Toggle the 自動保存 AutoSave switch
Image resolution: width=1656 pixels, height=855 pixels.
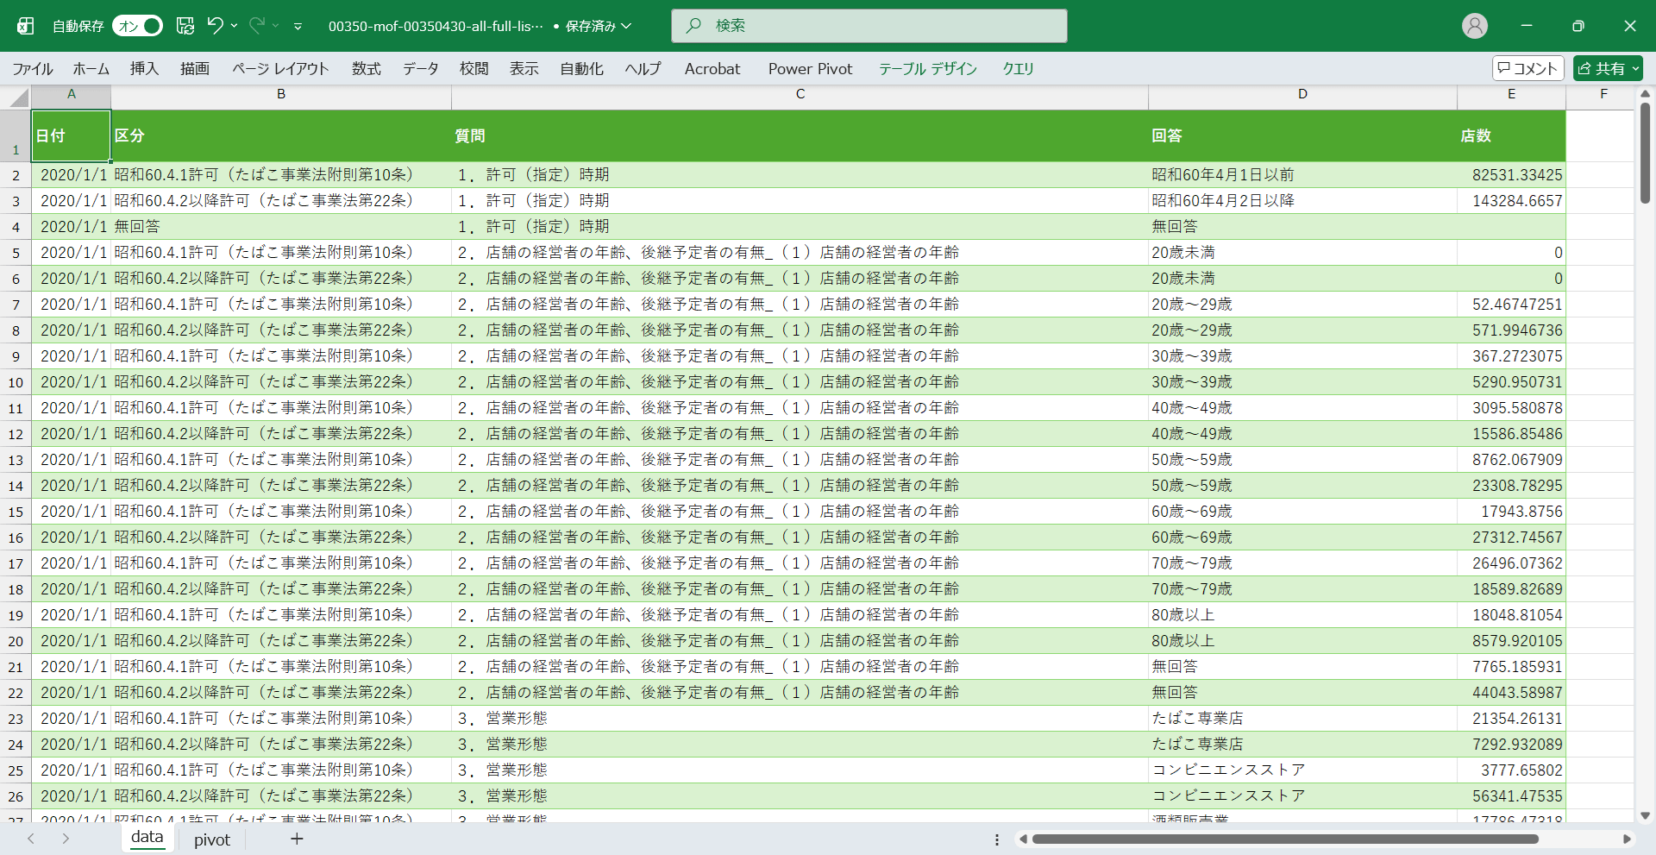click(x=137, y=26)
